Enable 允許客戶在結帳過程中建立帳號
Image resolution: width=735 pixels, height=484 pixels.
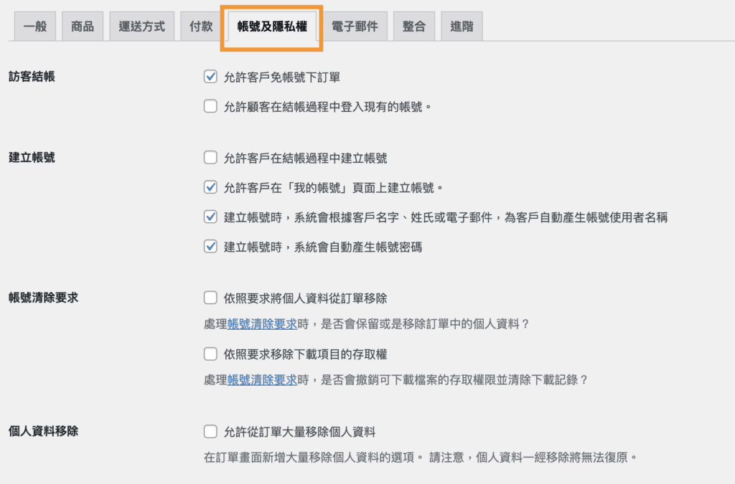210,157
